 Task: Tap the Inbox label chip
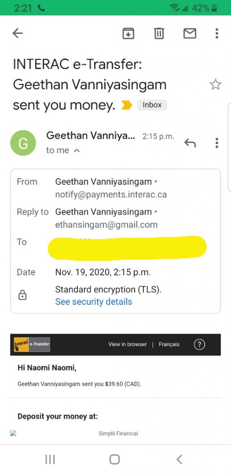coord(152,105)
